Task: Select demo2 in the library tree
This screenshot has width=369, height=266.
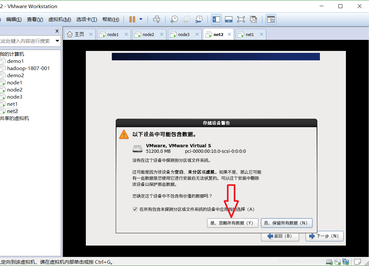Action: (15, 76)
